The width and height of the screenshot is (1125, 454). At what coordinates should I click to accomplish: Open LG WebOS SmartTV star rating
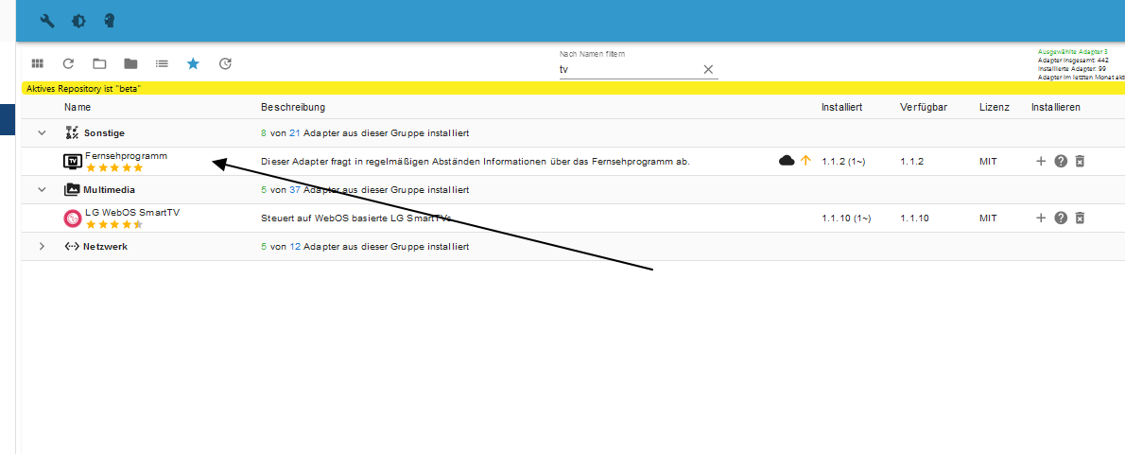pos(114,224)
